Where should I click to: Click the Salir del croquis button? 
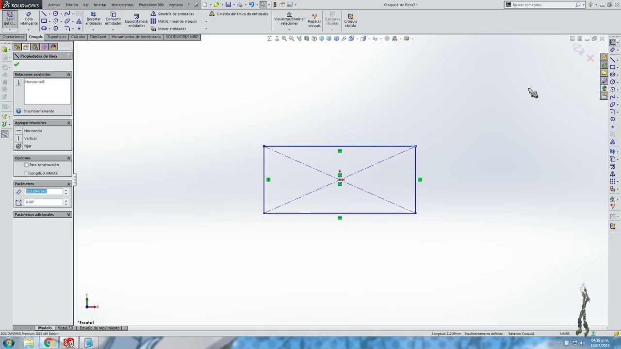tap(10, 18)
